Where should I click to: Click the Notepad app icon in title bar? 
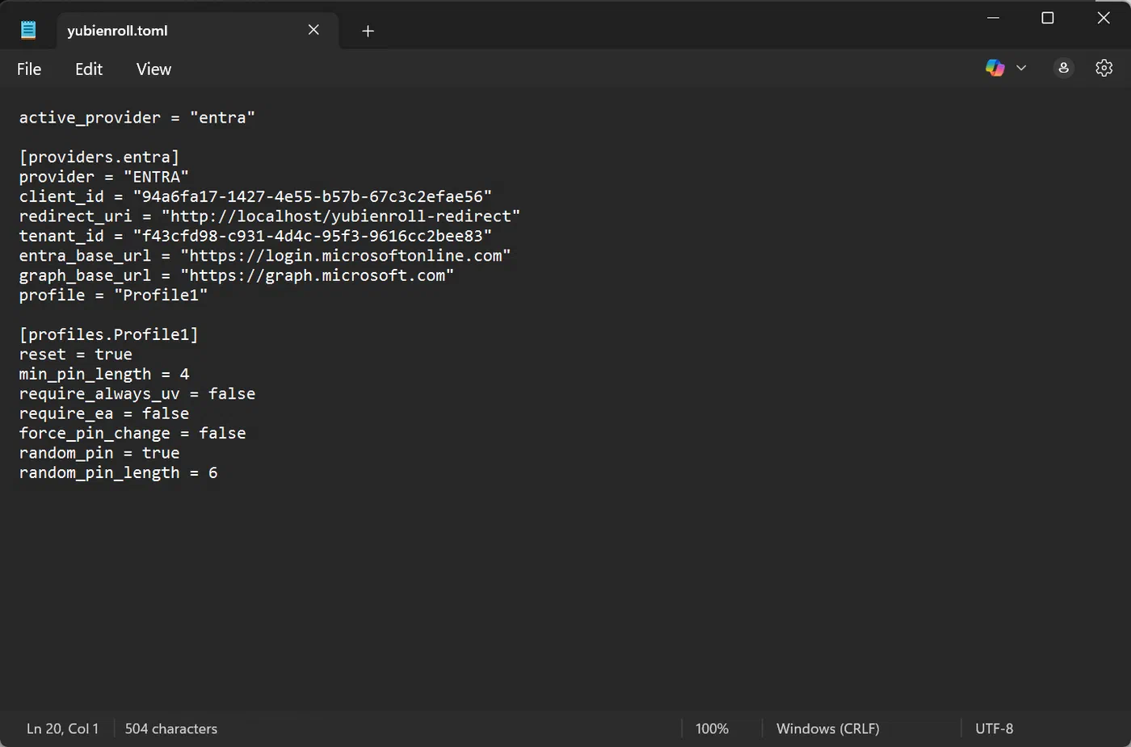(x=28, y=30)
